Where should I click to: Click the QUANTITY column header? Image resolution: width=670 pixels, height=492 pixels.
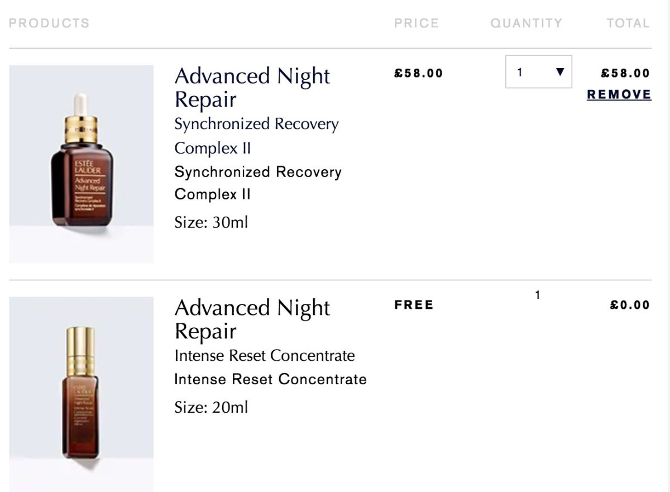526,23
